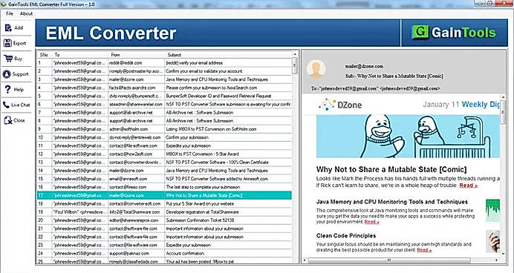Viewport: 514px width, 273px height.
Task: Start Live Chat phone icon
Action: pos(7,105)
